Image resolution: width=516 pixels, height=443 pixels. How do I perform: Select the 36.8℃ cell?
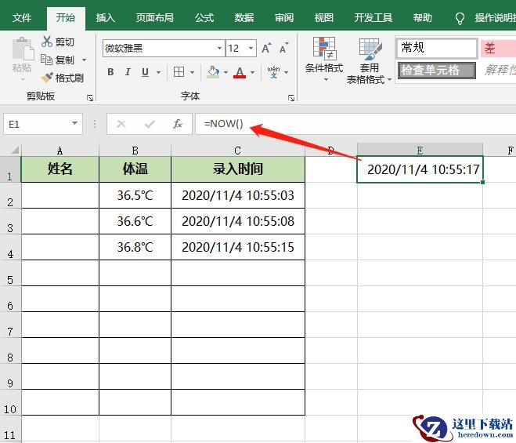pyautogui.click(x=135, y=247)
